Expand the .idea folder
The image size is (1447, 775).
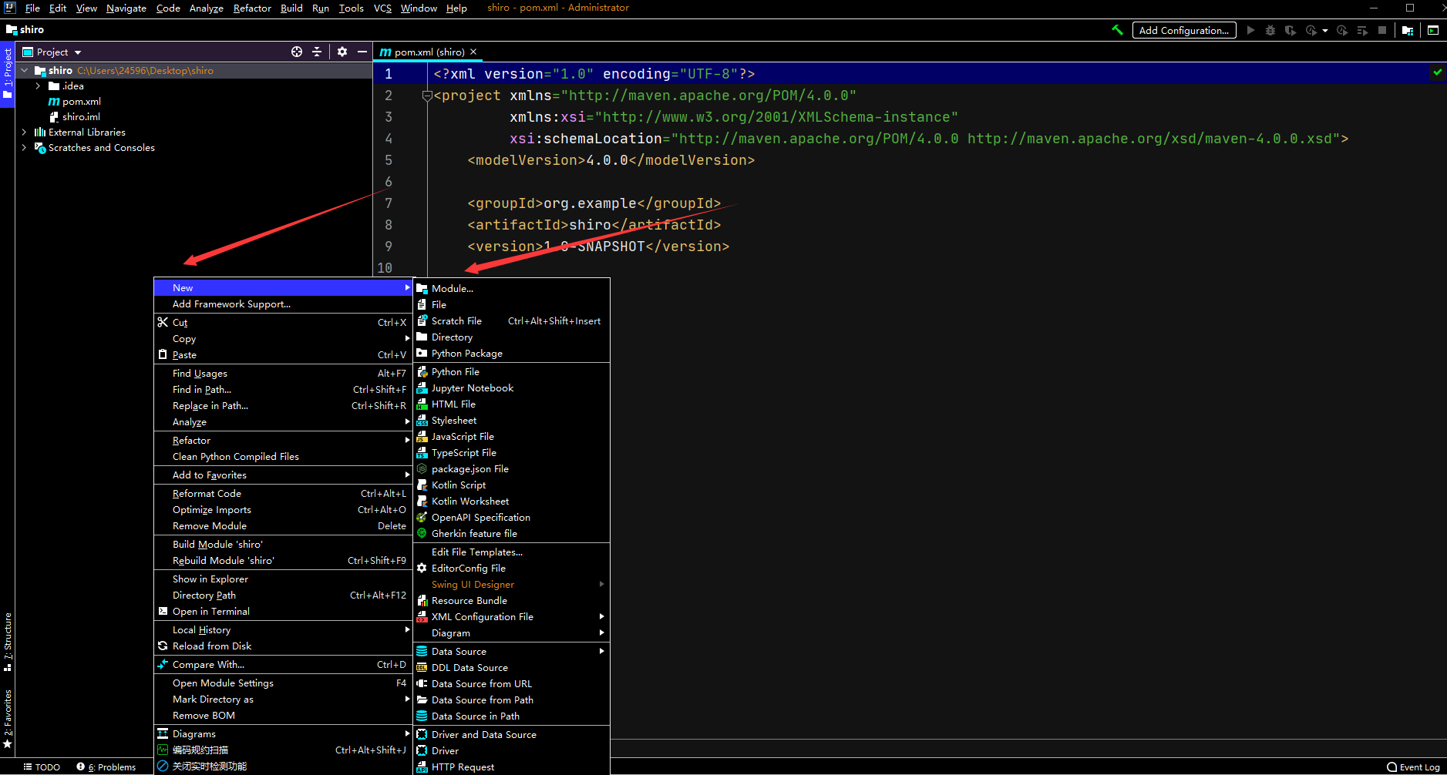coord(38,86)
